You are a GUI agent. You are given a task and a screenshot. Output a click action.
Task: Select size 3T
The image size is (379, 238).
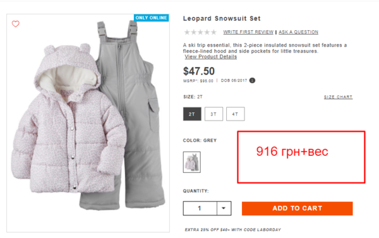click(214, 114)
